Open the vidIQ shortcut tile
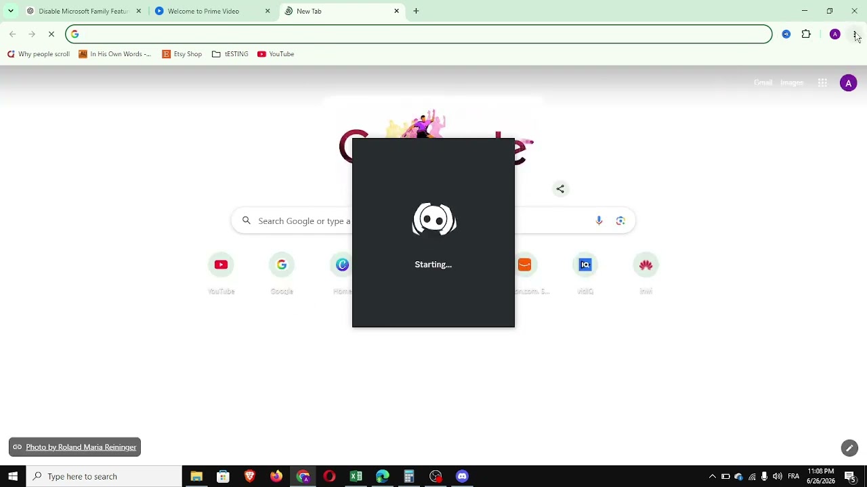The height and width of the screenshot is (487, 867). click(x=585, y=274)
